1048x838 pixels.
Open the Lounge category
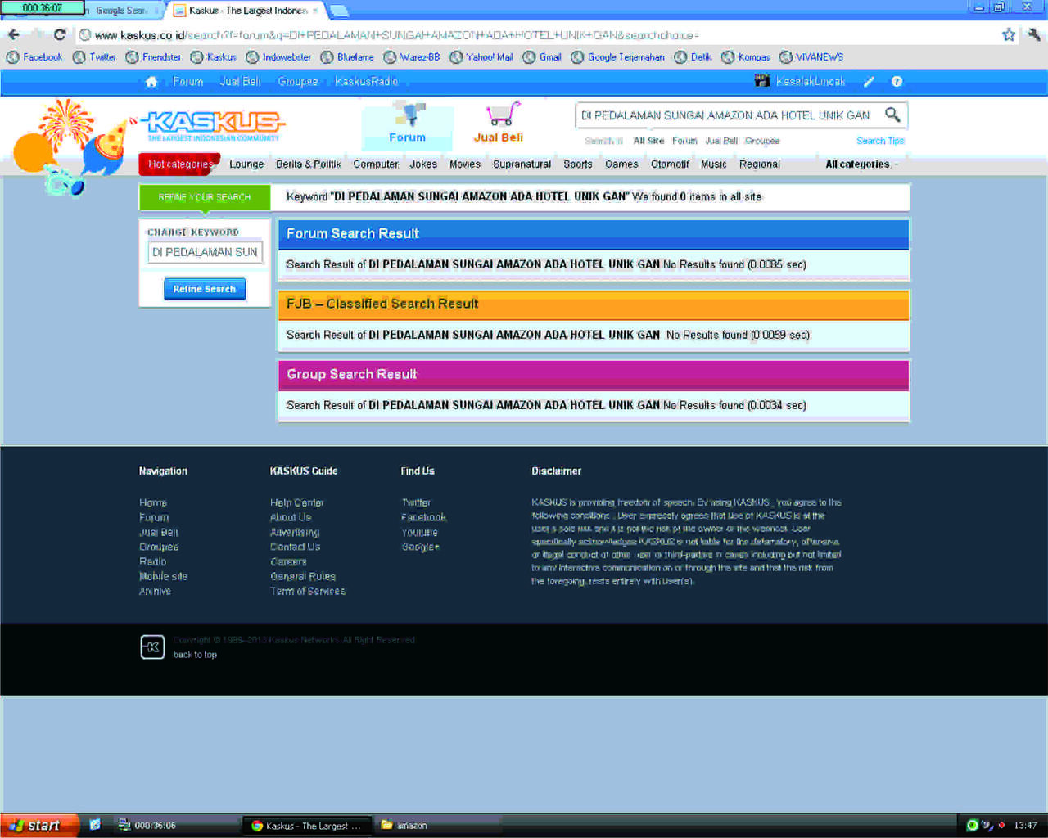[x=246, y=164]
